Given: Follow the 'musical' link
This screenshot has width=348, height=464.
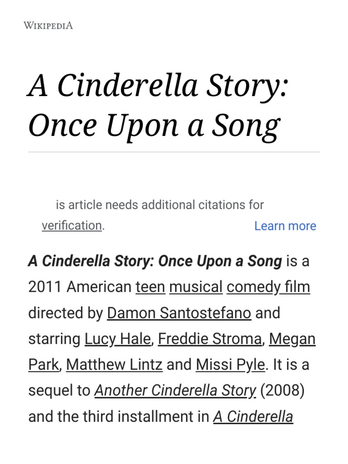Looking at the screenshot, I should [x=196, y=287].
